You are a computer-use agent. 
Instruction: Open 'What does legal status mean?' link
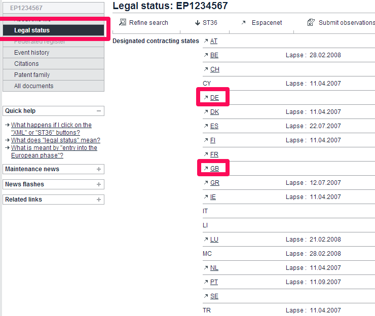56,140
